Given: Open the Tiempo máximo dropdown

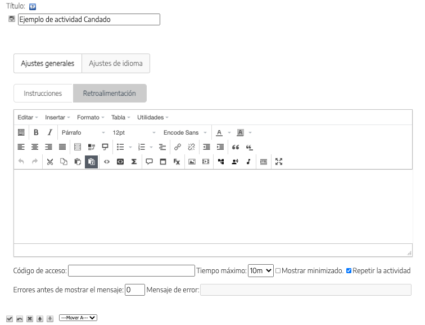Looking at the screenshot, I should 261,271.
